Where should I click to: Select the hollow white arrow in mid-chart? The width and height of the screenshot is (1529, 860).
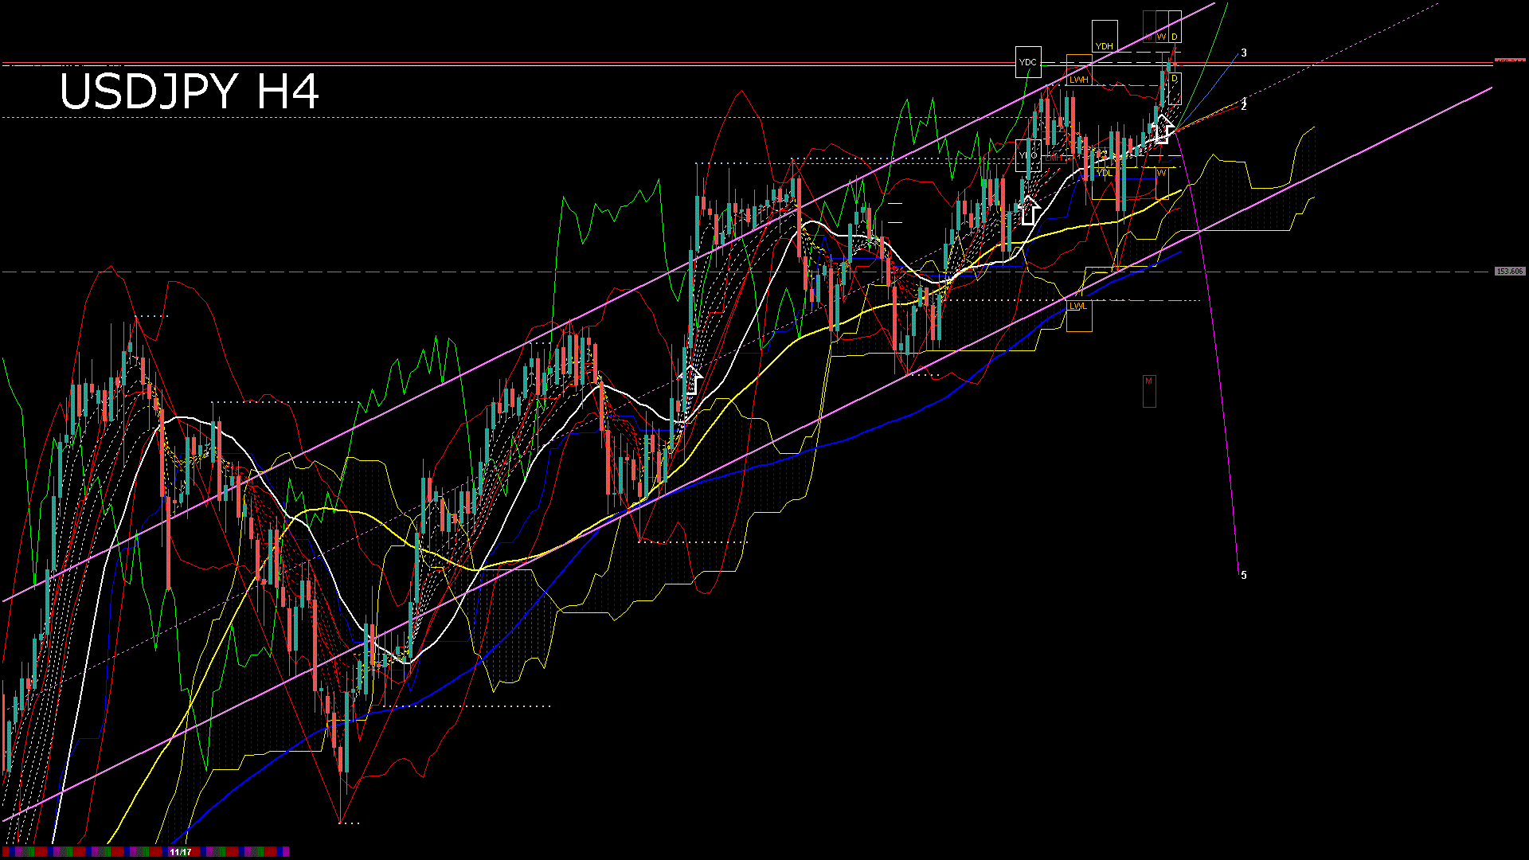pos(693,382)
